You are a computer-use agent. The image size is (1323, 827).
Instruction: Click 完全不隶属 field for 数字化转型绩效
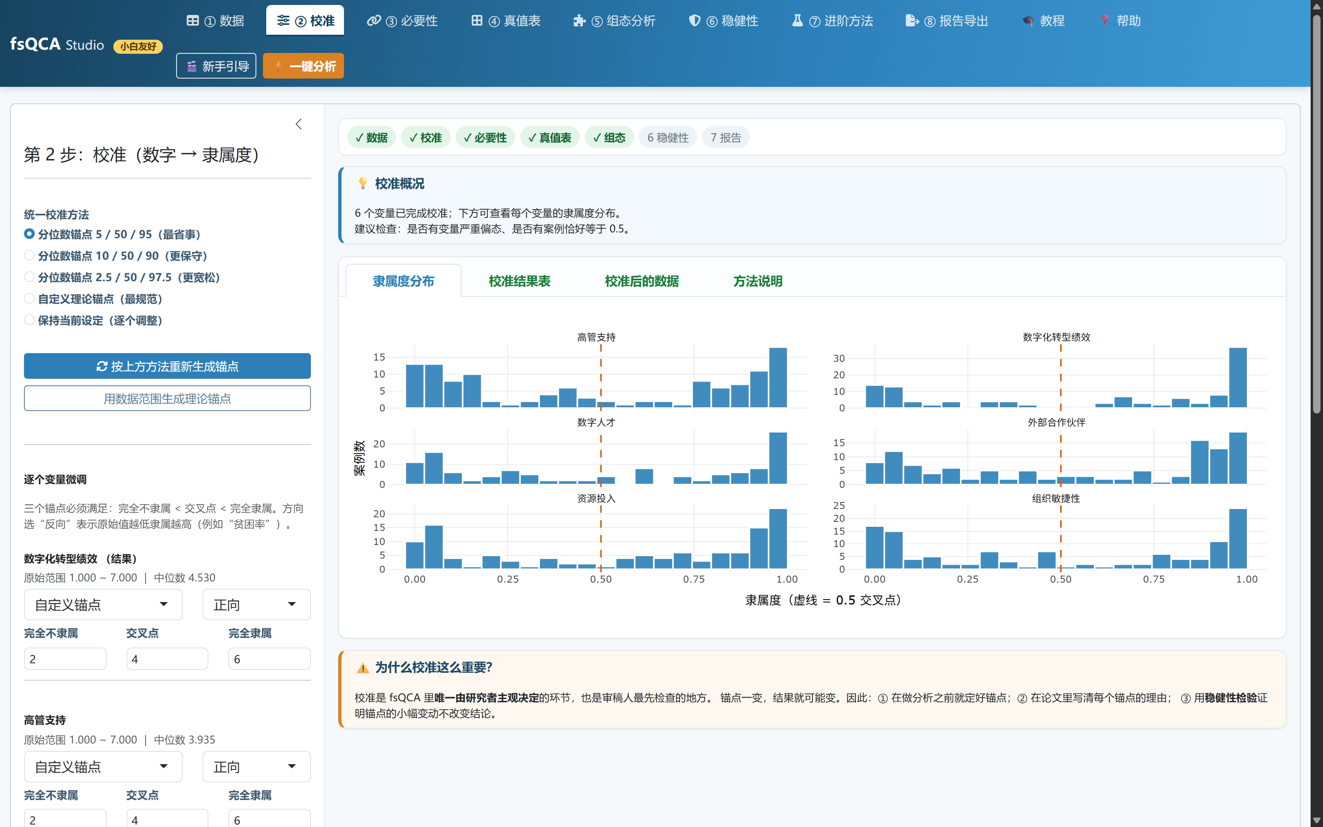[65, 659]
